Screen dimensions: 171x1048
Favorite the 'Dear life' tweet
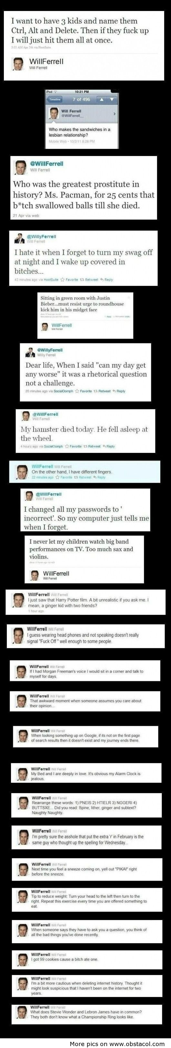click(x=83, y=391)
